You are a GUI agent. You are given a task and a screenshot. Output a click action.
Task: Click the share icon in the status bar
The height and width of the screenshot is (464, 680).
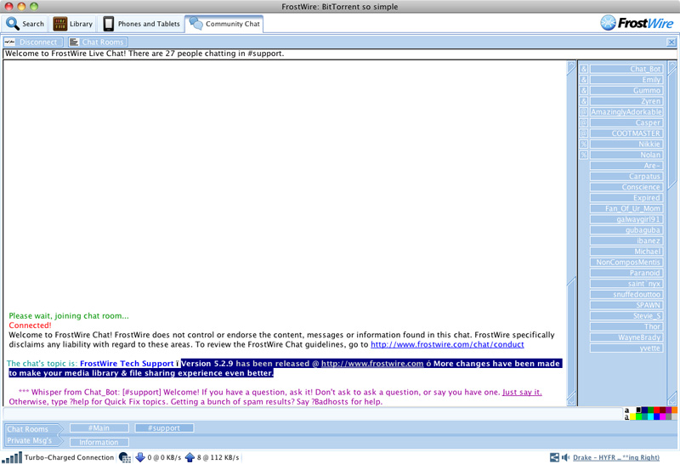[554, 457]
